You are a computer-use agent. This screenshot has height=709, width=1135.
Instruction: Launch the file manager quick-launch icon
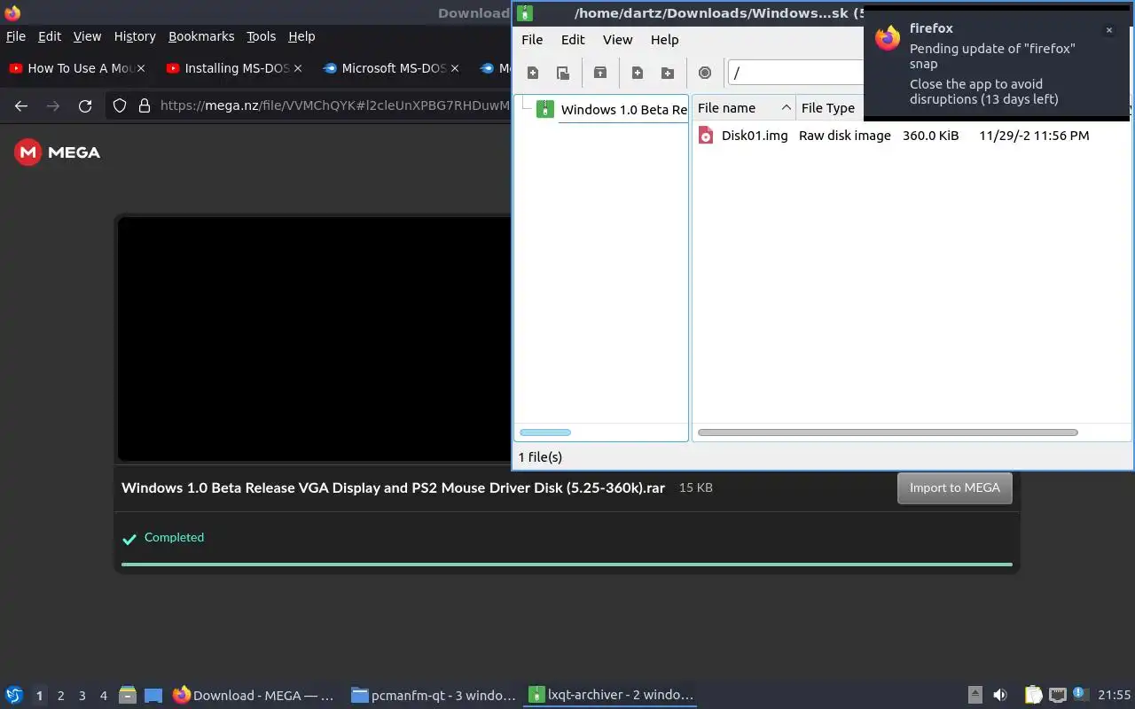point(128,695)
